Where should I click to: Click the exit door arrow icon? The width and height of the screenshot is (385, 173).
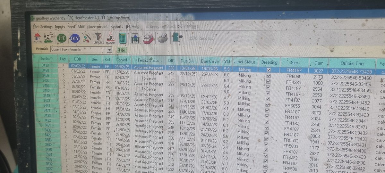177,37
